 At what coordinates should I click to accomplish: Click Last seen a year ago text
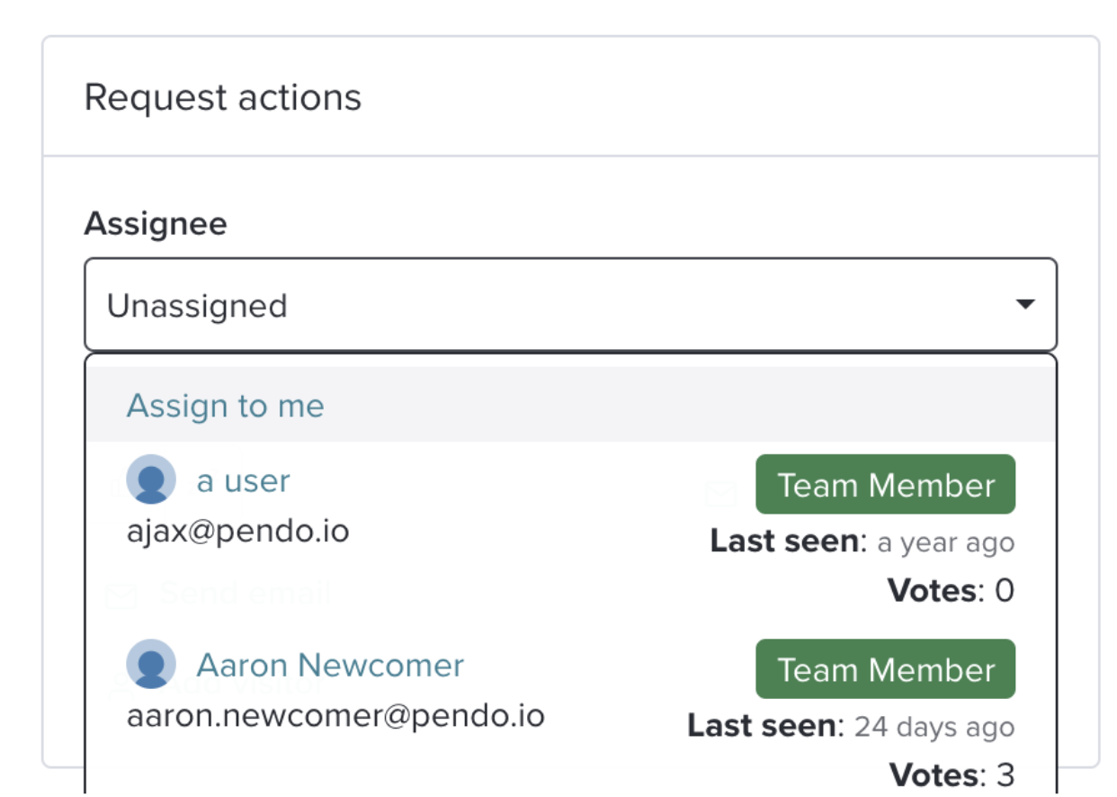(862, 542)
